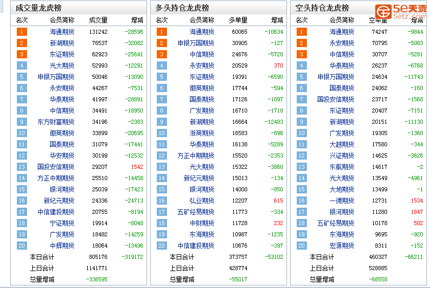
Task: Open 永安期货 in 空头持仓龙虎榜
Action: [x=342, y=43]
